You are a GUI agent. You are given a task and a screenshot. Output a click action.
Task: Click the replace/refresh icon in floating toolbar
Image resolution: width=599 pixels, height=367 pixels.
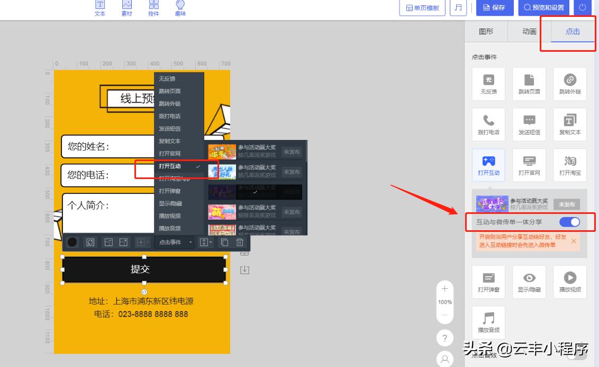90,242
